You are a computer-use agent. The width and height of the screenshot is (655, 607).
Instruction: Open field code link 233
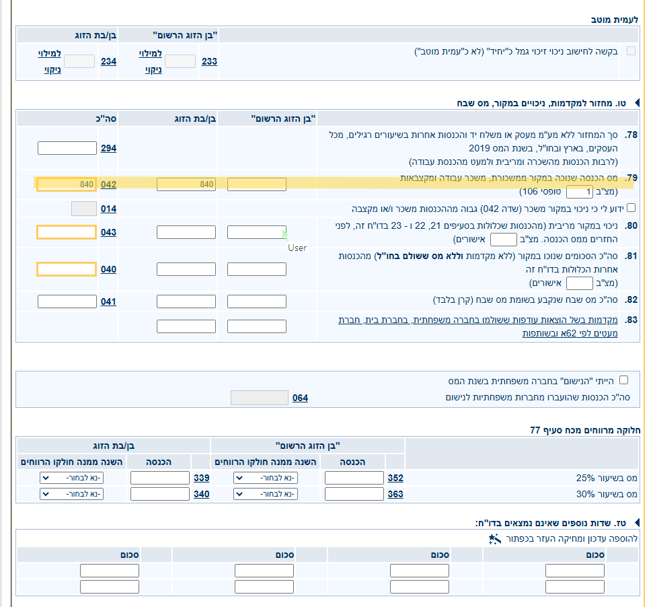[x=209, y=61]
